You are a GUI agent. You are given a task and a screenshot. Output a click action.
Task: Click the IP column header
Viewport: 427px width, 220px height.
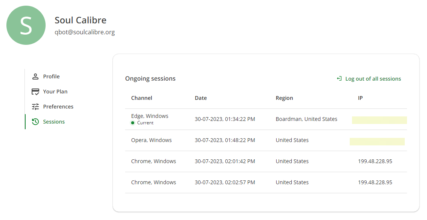coord(360,98)
